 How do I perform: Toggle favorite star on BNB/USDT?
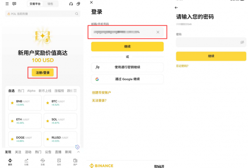pos(12,103)
